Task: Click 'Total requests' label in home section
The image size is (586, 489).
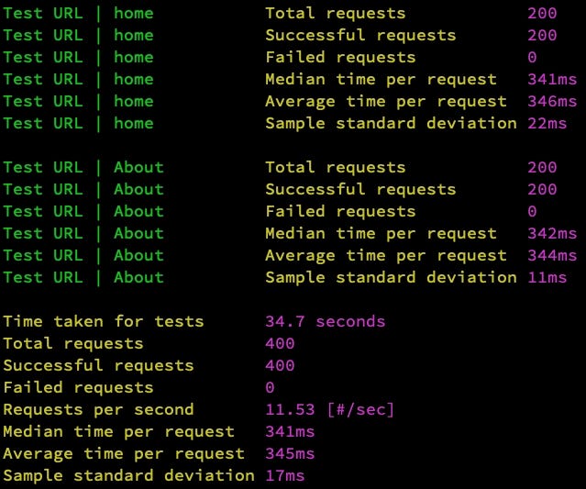Action: (x=336, y=14)
